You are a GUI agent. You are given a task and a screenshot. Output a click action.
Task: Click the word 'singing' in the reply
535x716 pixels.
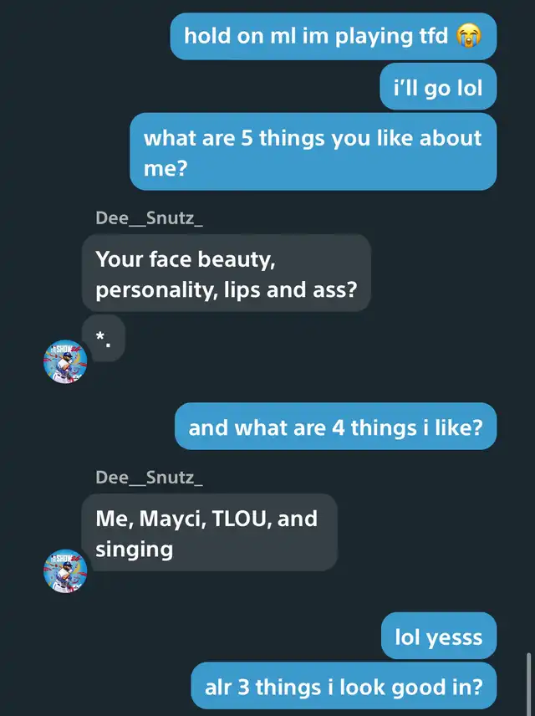(135, 549)
